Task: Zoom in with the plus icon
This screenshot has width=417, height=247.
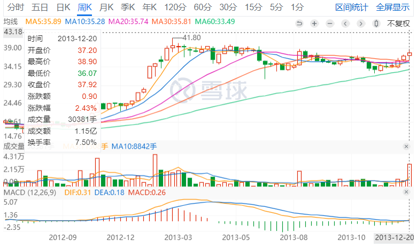Action: pyautogui.click(x=314, y=24)
